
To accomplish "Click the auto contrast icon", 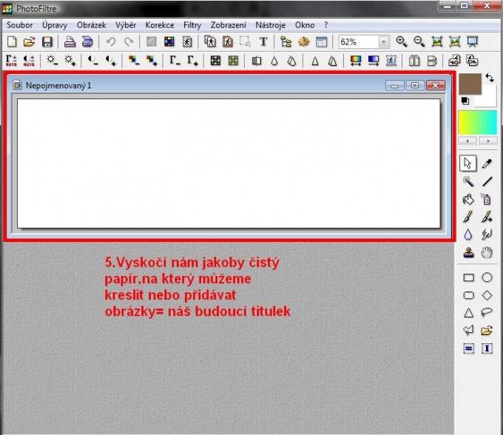I will point(29,61).
